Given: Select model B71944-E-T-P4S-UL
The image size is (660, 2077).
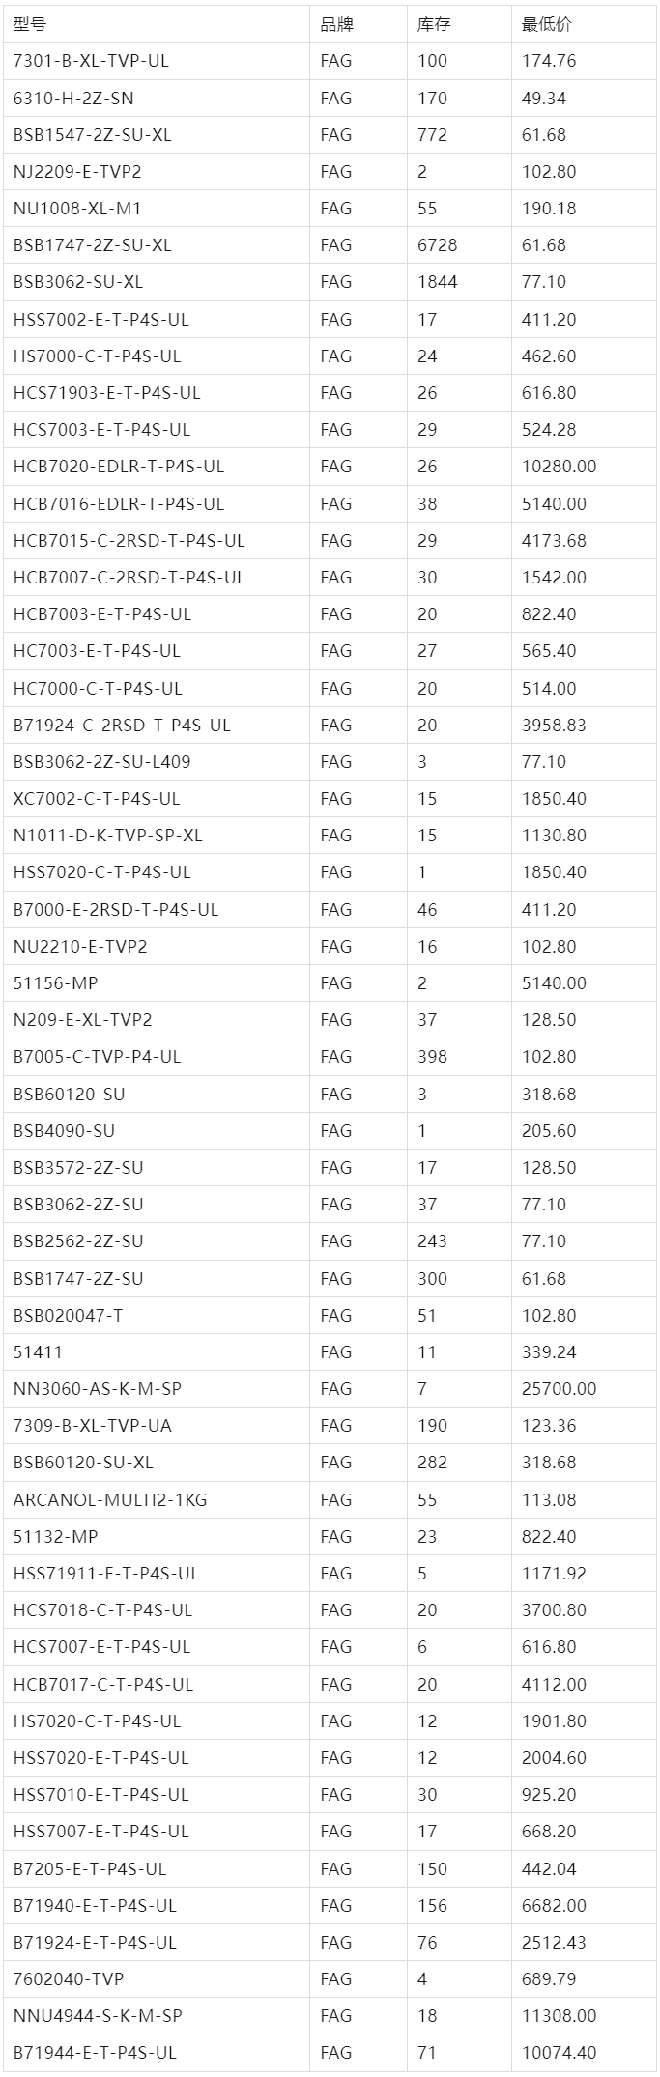Looking at the screenshot, I should (95, 2053).
